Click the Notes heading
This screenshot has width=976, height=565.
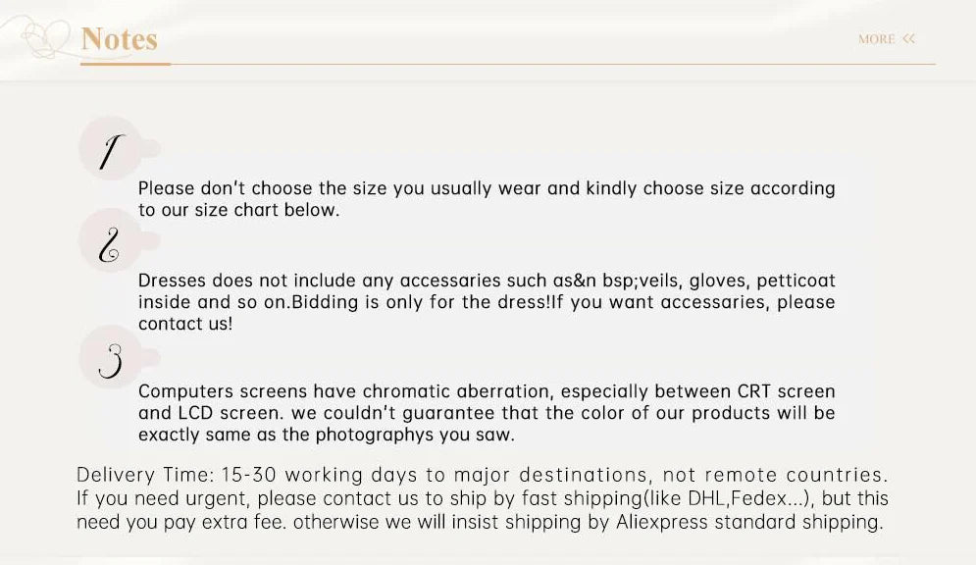coord(119,38)
